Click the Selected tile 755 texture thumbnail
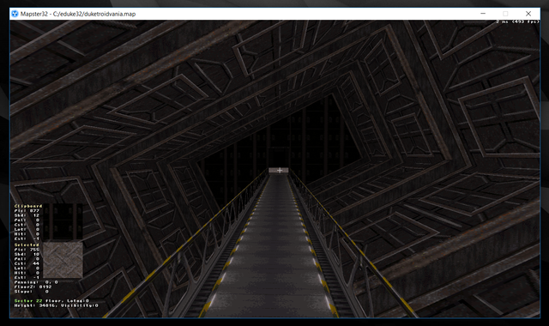 (x=63, y=260)
